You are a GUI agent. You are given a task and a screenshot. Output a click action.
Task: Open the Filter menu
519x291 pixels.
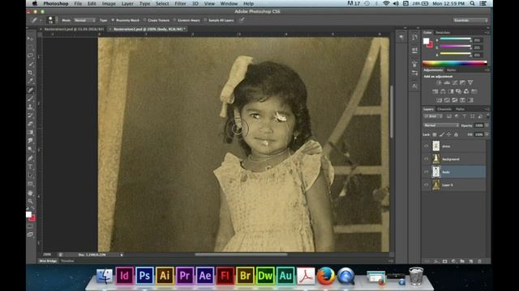[x=180, y=3]
